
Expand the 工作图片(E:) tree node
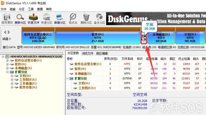click(x=12, y=80)
